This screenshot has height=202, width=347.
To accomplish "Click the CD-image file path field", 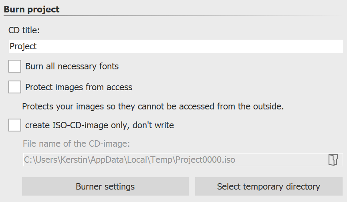I will 172,160.
